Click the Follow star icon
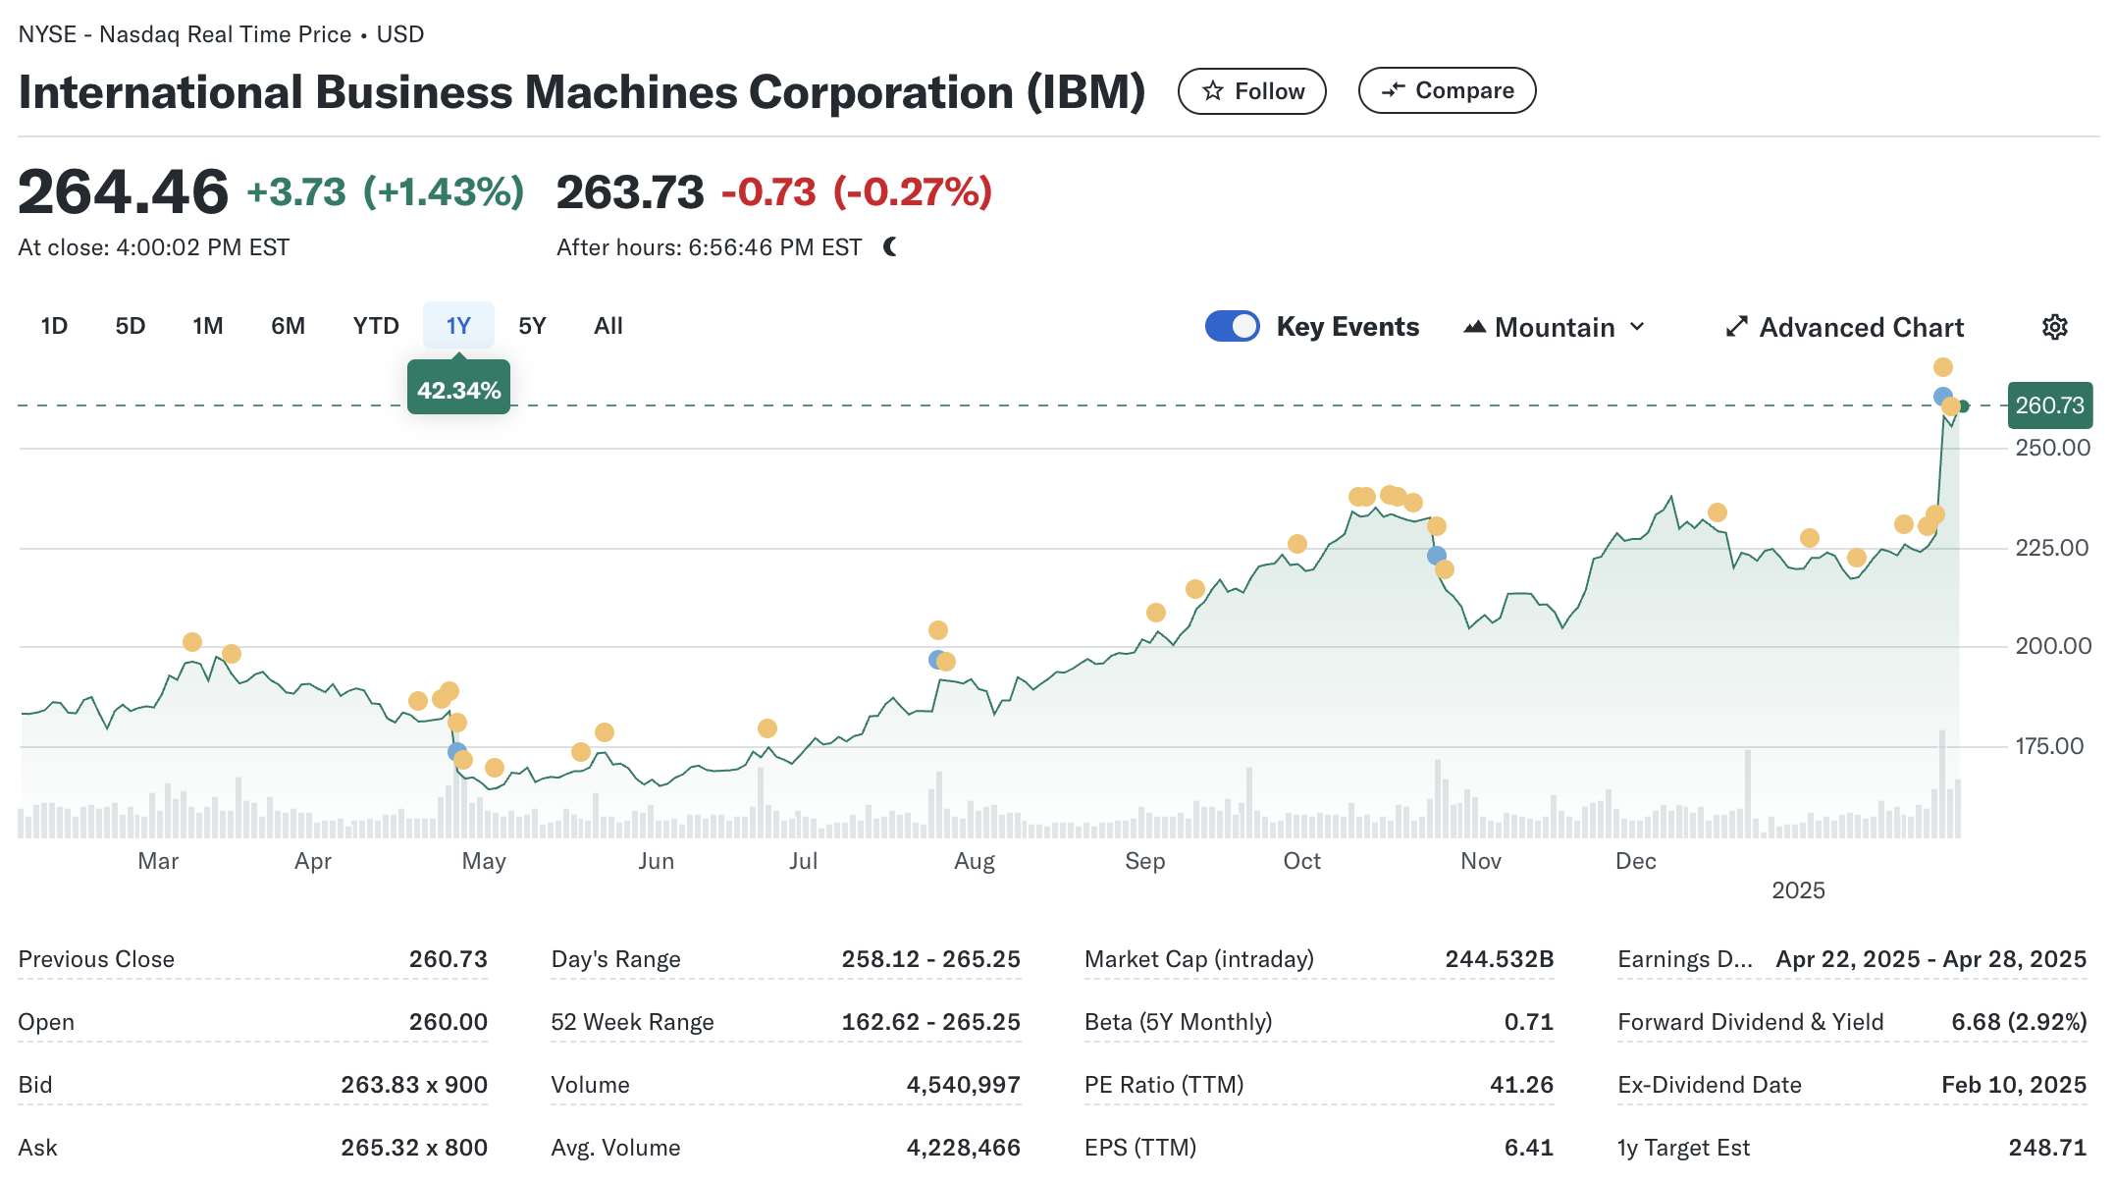The height and width of the screenshot is (1184, 2114). tap(1213, 91)
